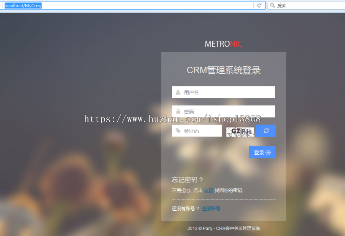This screenshot has height=236, width=345.
Task: Click the user icon in the username field
Action: point(177,92)
